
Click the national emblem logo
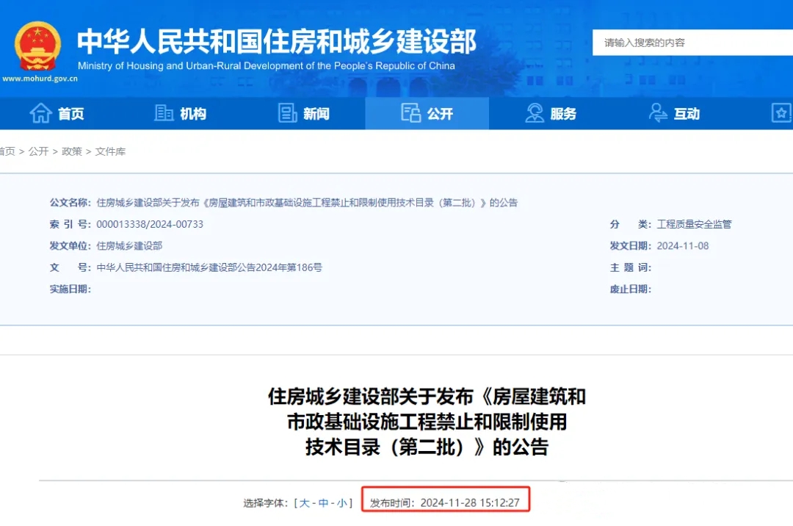tap(38, 46)
